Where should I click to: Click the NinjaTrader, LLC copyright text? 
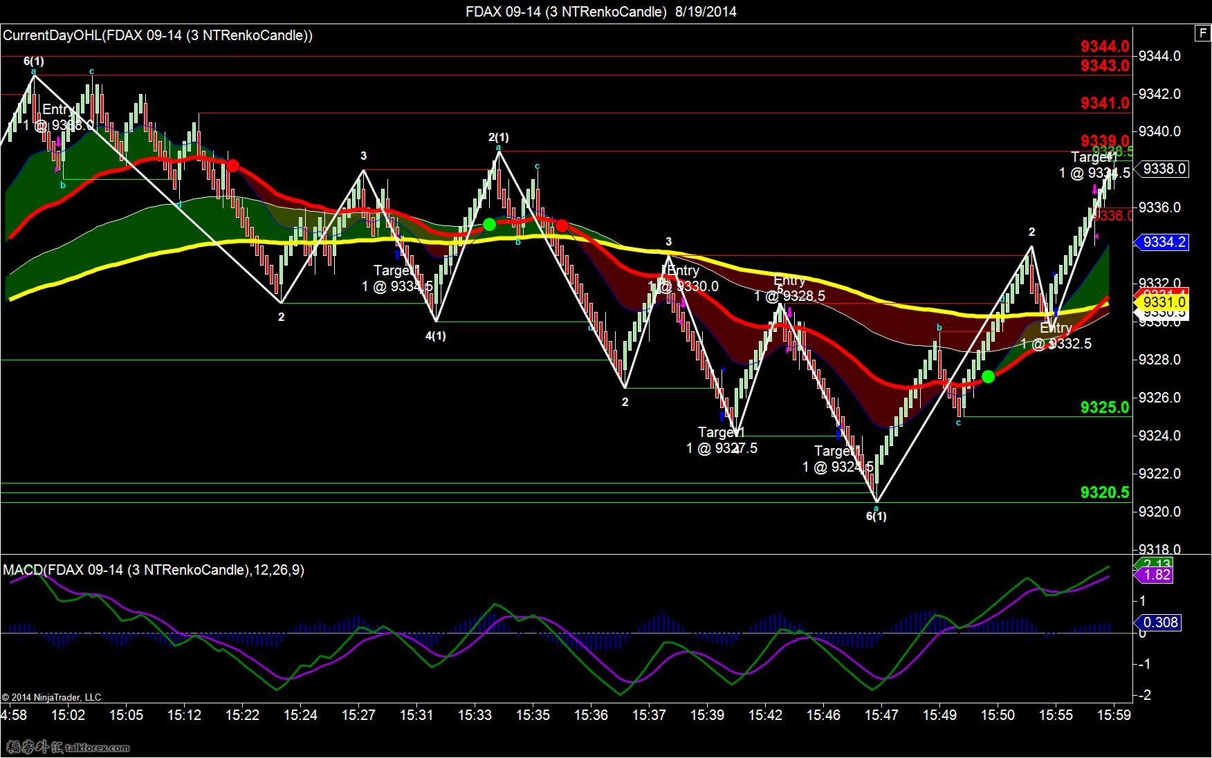pyautogui.click(x=52, y=697)
